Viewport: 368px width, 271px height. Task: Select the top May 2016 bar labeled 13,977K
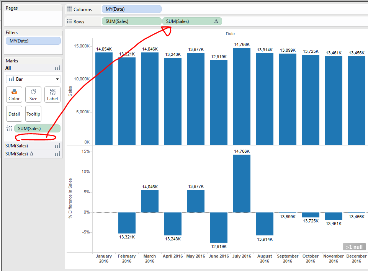[196, 99]
